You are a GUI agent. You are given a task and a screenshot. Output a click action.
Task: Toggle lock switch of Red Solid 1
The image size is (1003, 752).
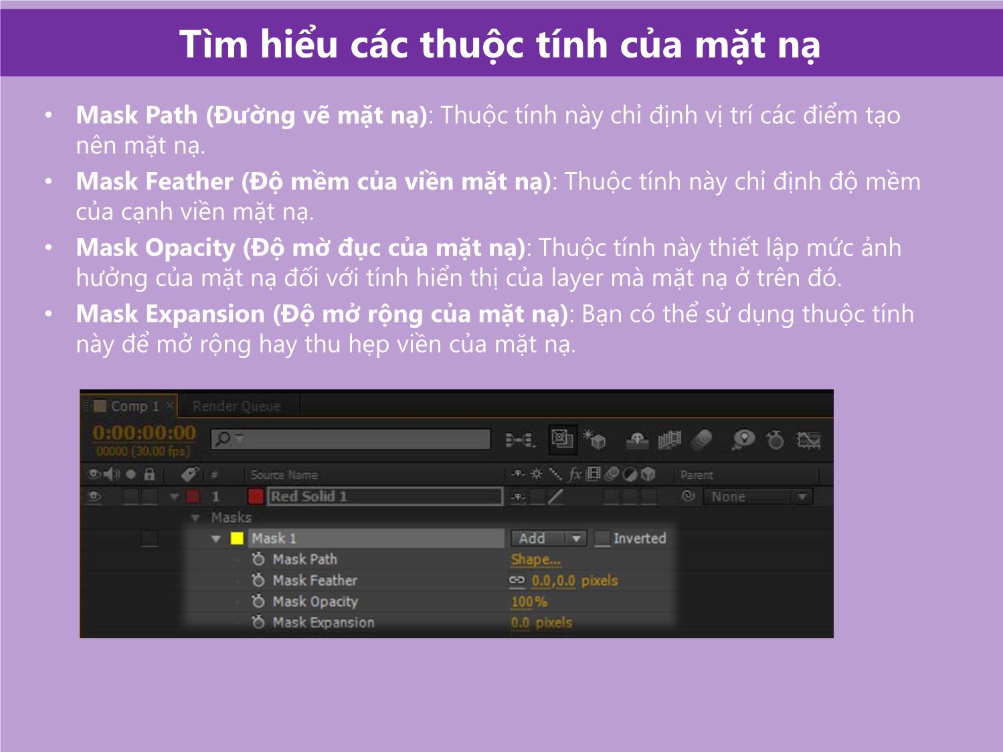pos(150,496)
